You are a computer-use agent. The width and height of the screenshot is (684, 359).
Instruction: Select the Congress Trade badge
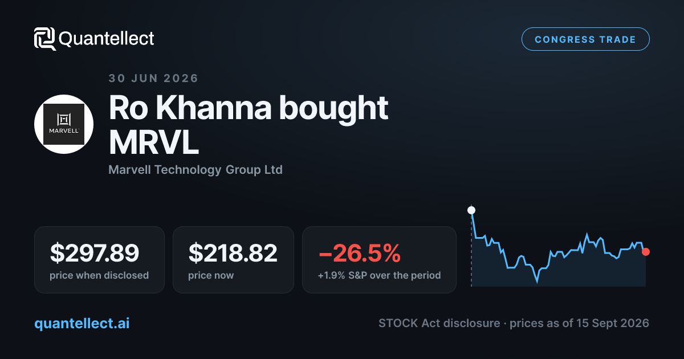pyautogui.click(x=585, y=39)
